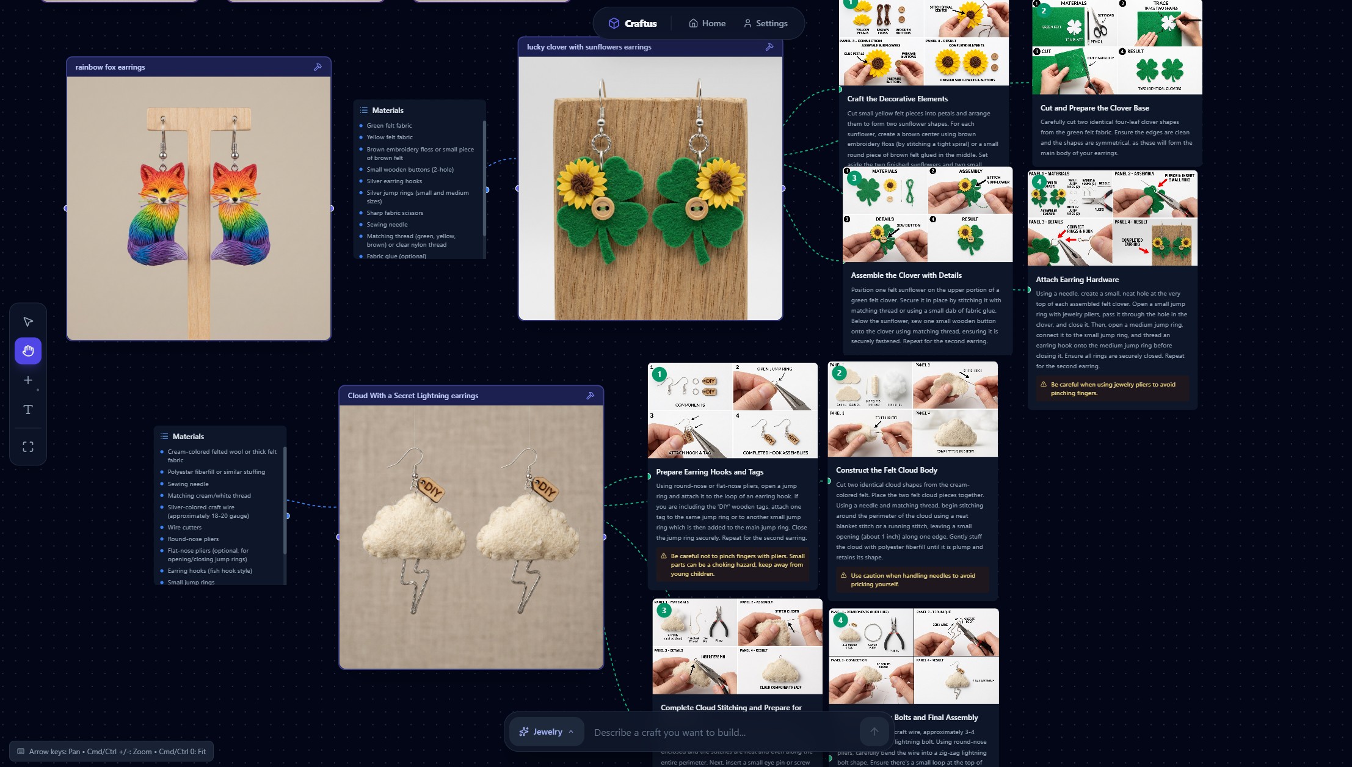
Task: Click wrench icon on Cloud Lightning card
Action: (x=590, y=396)
